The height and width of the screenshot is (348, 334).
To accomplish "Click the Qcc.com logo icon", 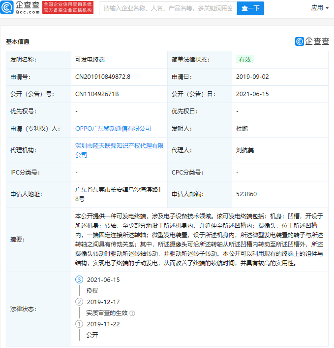I will pos(7,7).
